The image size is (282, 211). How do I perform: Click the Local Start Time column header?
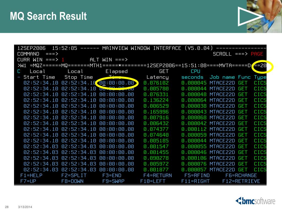[39, 74]
